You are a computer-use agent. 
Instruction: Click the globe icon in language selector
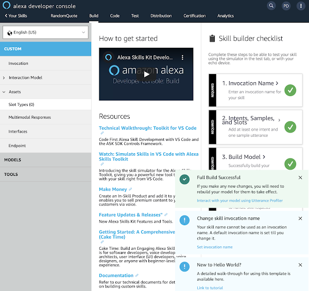[10, 33]
